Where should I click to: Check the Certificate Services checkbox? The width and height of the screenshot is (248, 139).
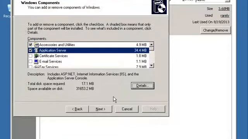30,56
